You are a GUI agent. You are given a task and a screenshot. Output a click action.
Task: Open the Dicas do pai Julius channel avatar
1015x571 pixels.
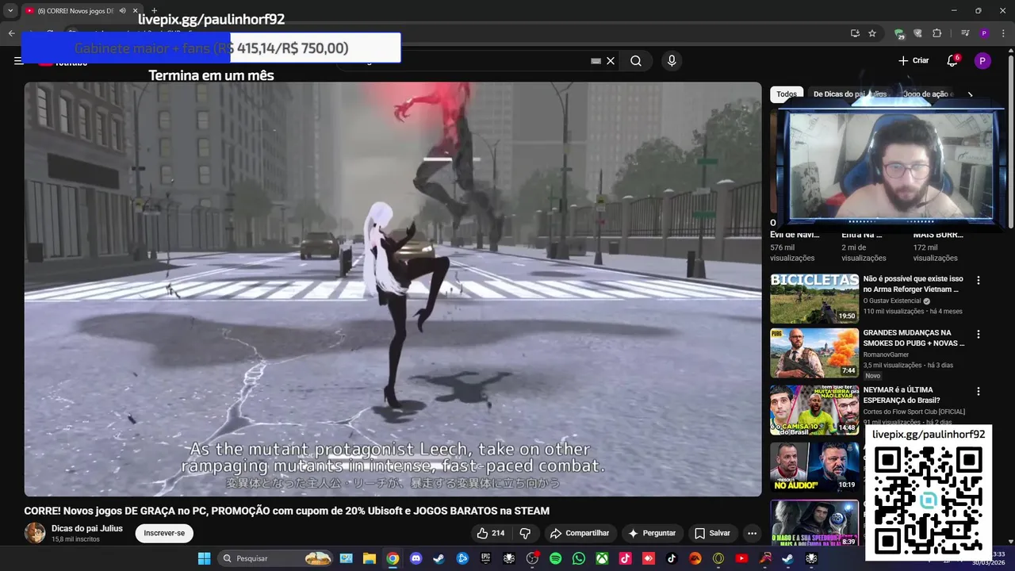pos(35,533)
